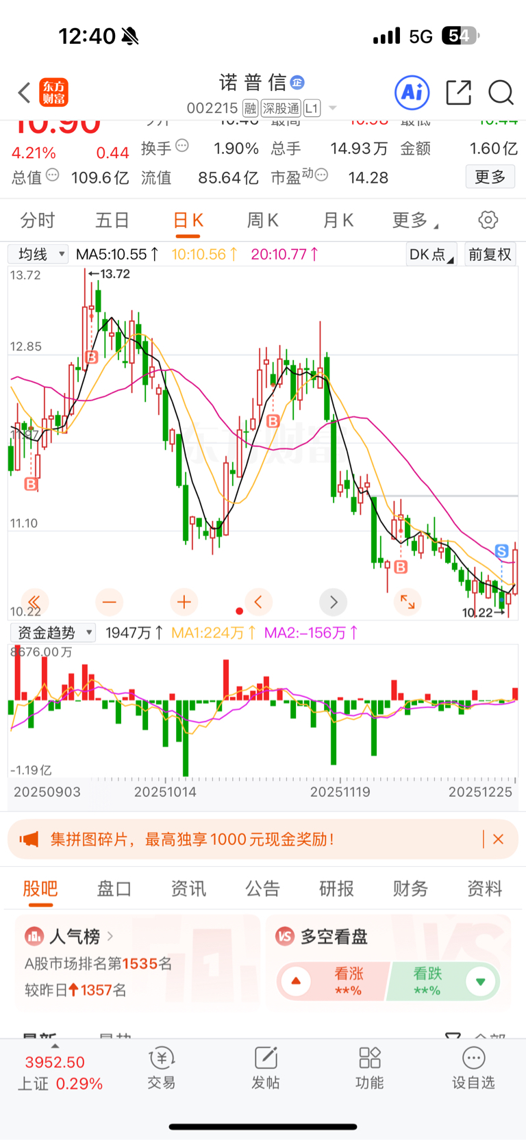Expand the stock title dropdown arrow

tap(333, 108)
